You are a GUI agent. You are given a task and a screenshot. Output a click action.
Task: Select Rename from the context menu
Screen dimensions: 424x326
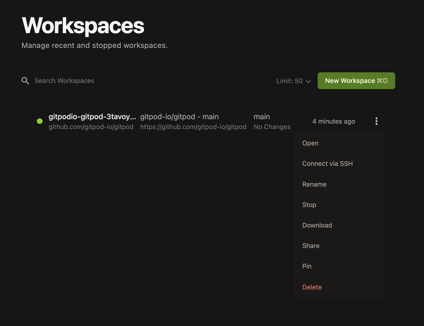coord(314,184)
